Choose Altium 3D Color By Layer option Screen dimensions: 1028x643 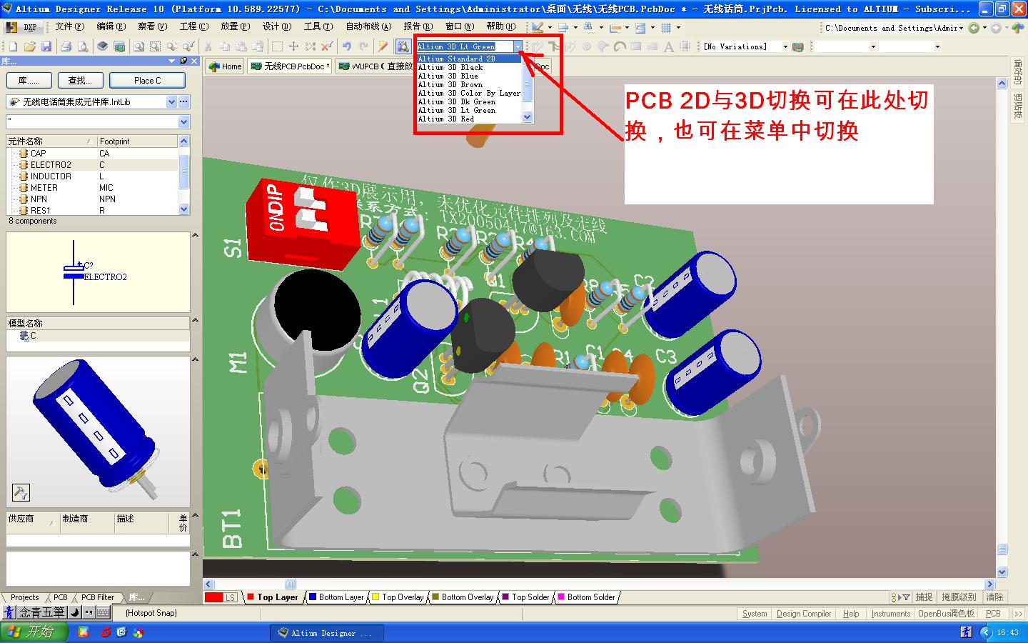(469, 93)
